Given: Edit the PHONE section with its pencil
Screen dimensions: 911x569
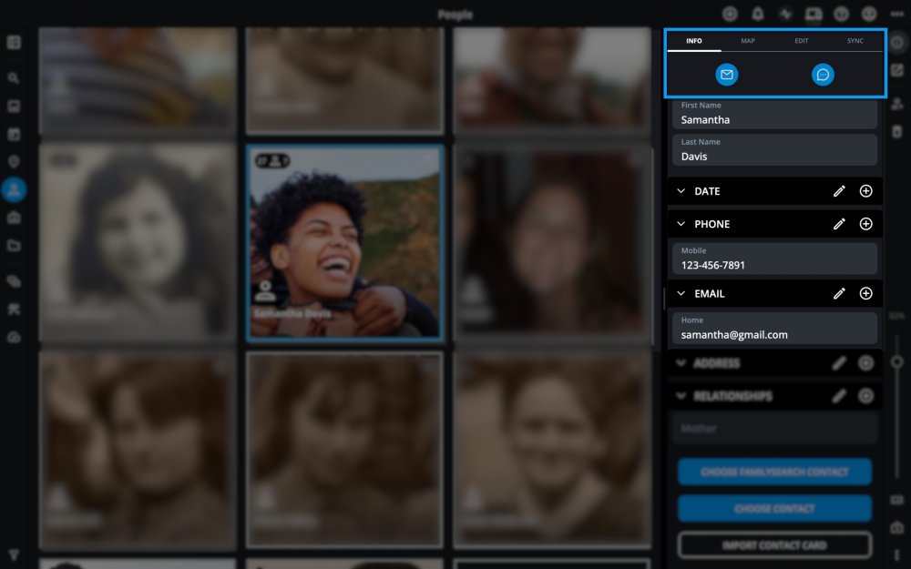Looking at the screenshot, I should 839,224.
